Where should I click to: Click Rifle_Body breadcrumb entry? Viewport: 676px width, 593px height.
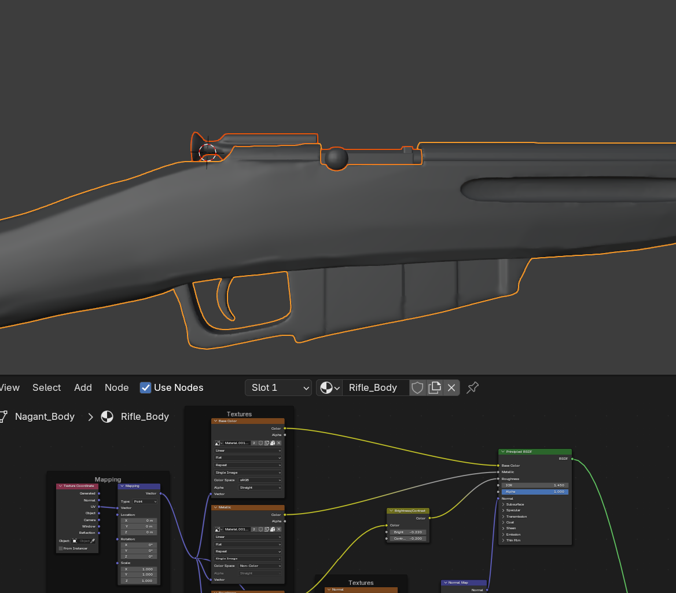click(x=144, y=416)
